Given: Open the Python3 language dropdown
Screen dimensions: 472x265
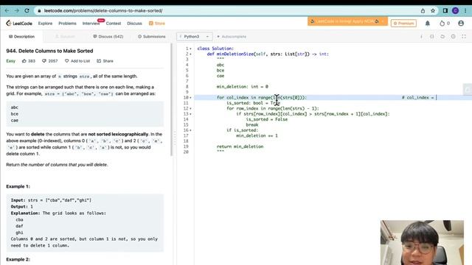Looking at the screenshot, I should coord(194,37).
